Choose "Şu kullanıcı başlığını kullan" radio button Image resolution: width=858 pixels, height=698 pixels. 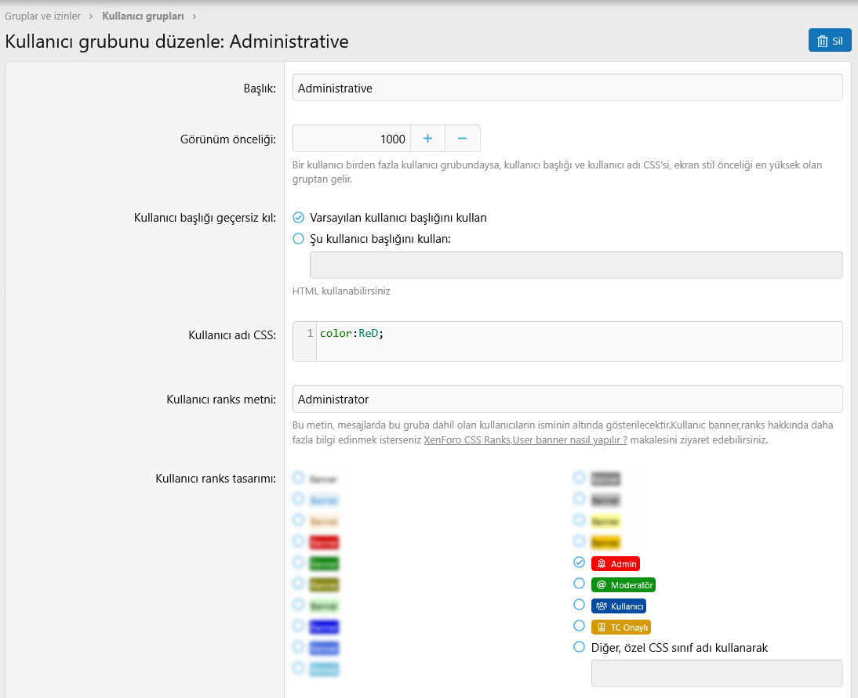pos(298,239)
